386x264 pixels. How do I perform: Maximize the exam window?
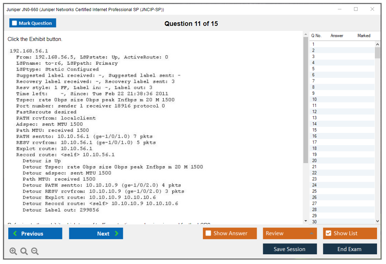click(356, 9)
